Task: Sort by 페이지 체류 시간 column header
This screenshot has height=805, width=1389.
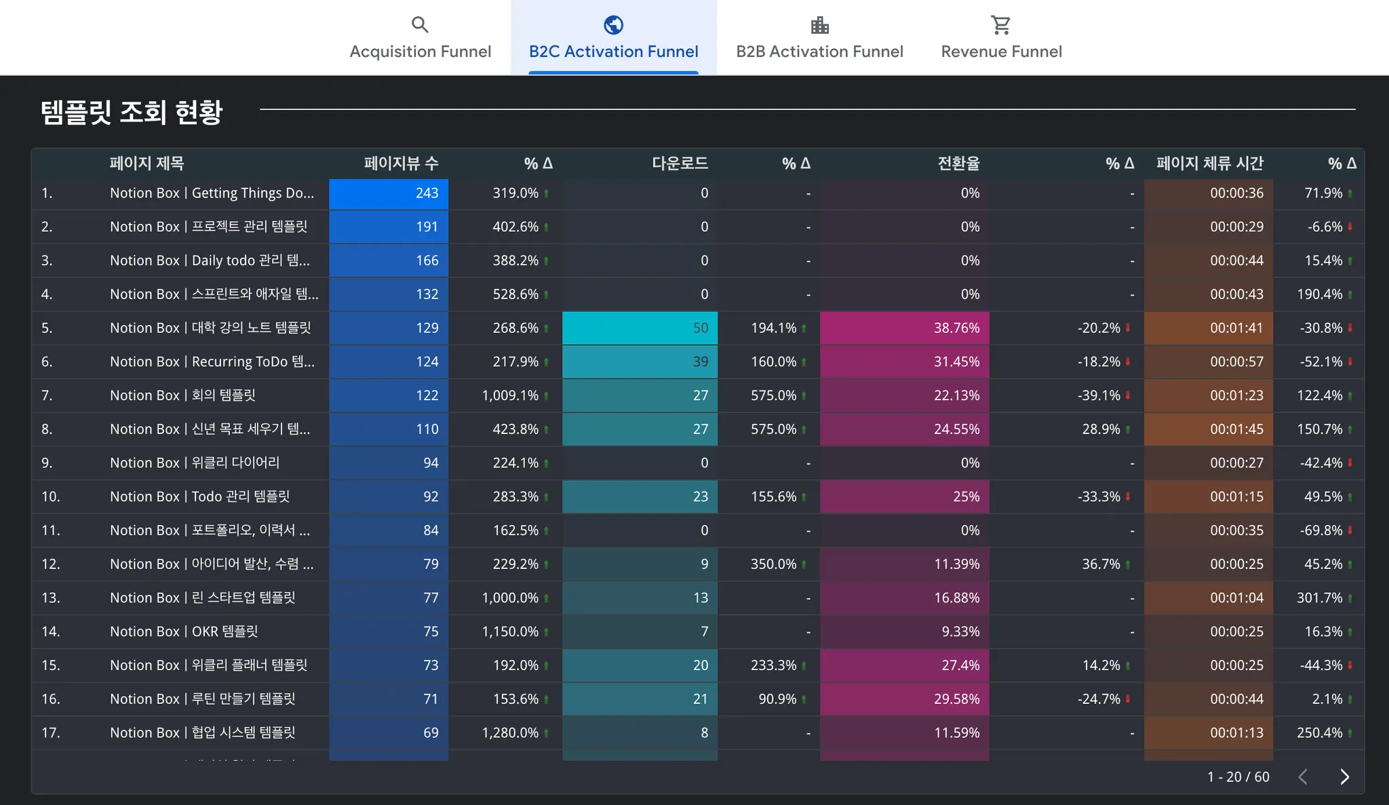Action: (1209, 163)
